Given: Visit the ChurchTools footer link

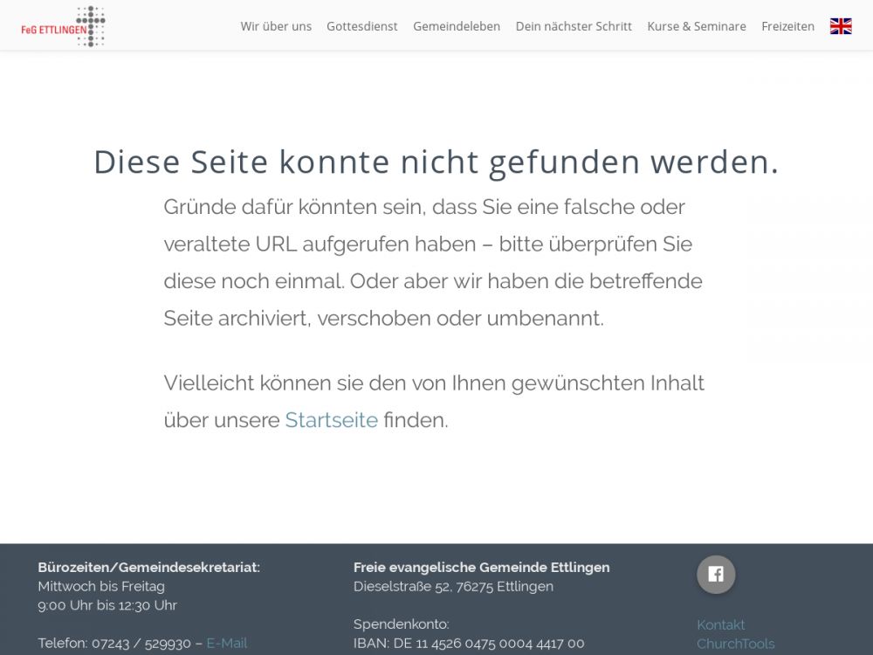Looking at the screenshot, I should (x=735, y=644).
